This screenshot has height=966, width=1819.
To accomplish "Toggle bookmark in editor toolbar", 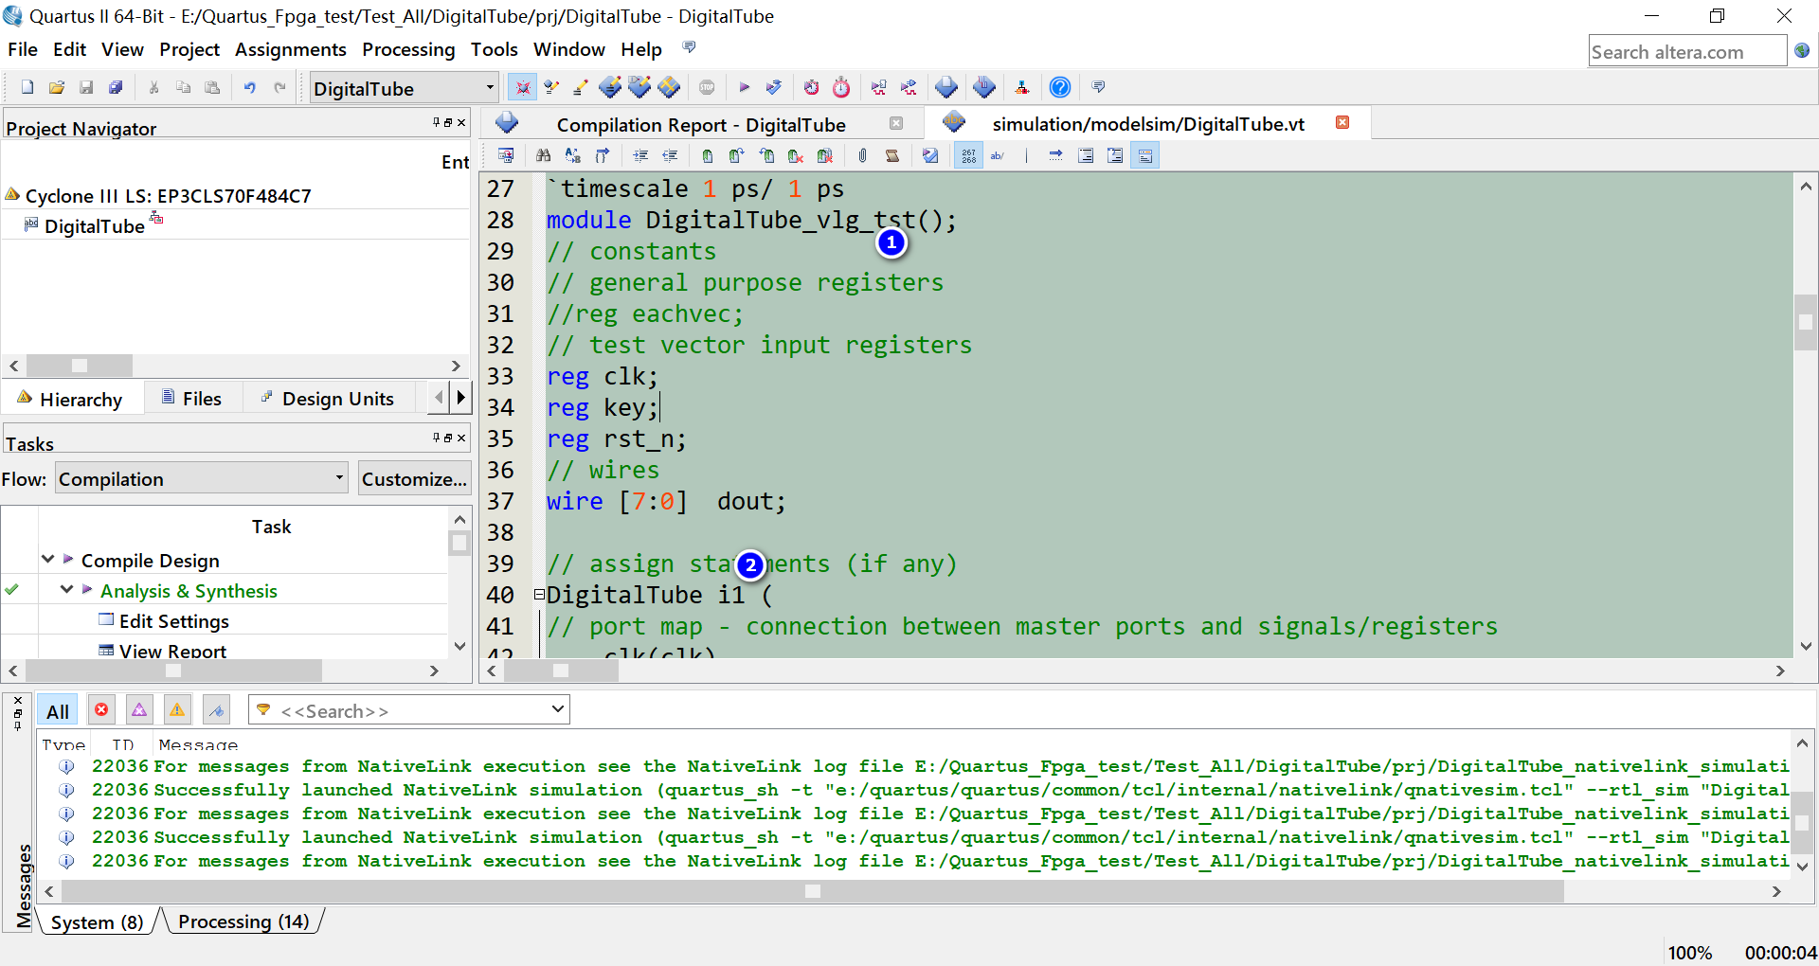I will point(708,156).
